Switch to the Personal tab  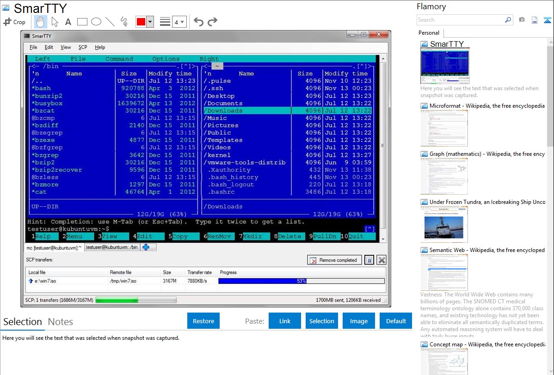[x=429, y=33]
